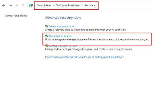
Task: Expand the chevron after All Control Panel Items
Action: point(83,5)
